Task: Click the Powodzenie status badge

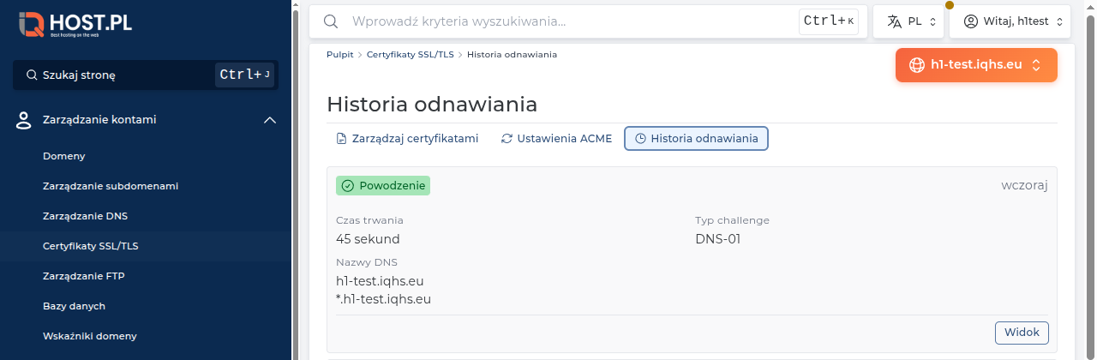Action: [383, 185]
